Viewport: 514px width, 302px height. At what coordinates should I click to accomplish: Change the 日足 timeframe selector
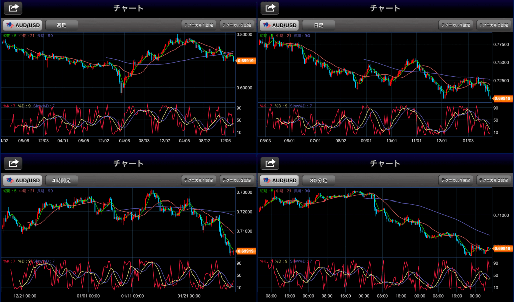click(x=318, y=25)
